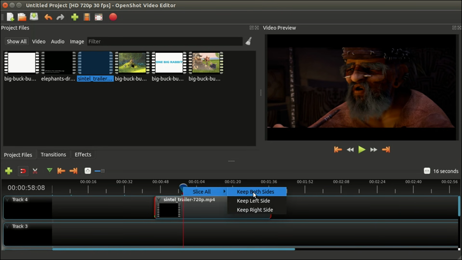Click the New Project icon
The height and width of the screenshot is (260, 462).
click(x=10, y=17)
